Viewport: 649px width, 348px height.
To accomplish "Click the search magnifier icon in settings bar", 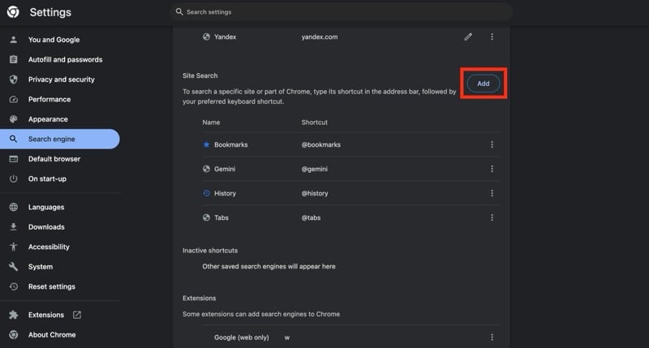I will [x=179, y=12].
